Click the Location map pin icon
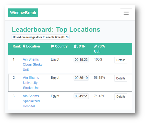This screenshot has height=124, width=146. (24, 46)
